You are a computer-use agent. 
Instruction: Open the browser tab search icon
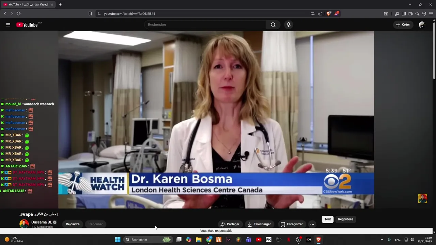pyautogui.click(x=386, y=14)
